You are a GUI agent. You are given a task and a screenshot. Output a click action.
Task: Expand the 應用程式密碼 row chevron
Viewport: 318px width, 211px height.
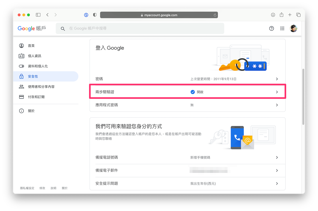[x=277, y=105]
